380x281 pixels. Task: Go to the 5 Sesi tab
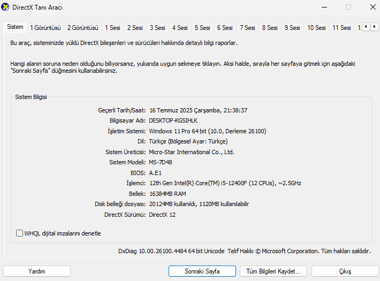[x=202, y=28]
